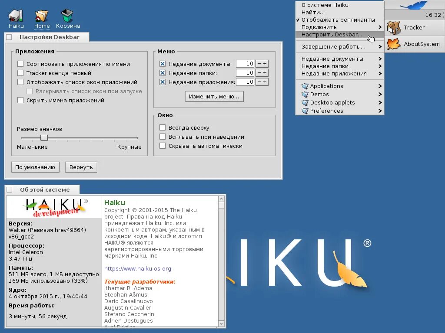Uncheck Недавние документы checkbox
The height and width of the screenshot is (333, 445).
[163, 64]
